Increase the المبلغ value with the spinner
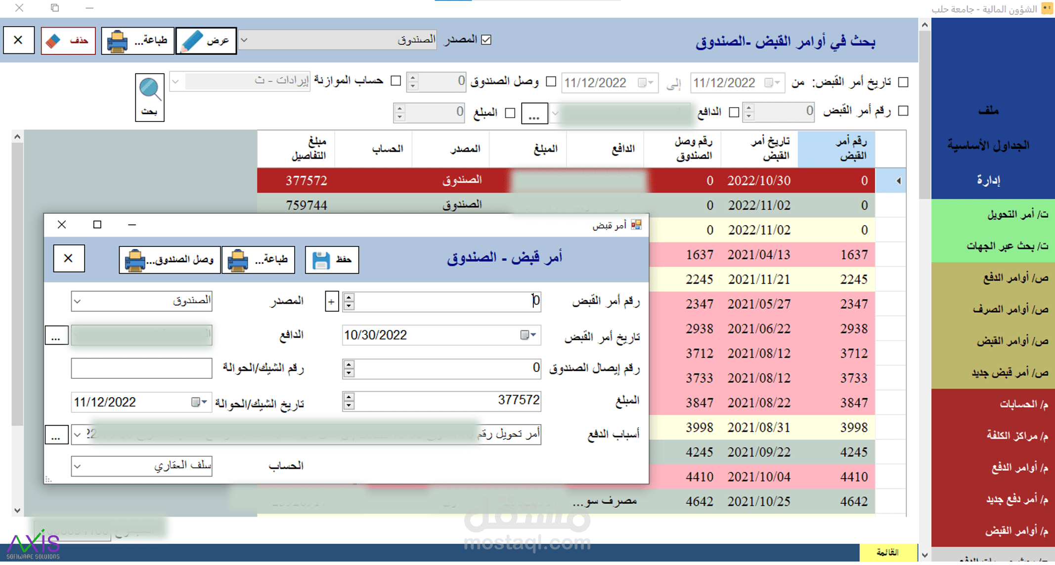Viewport: 1055px width, 565px height. coord(349,397)
